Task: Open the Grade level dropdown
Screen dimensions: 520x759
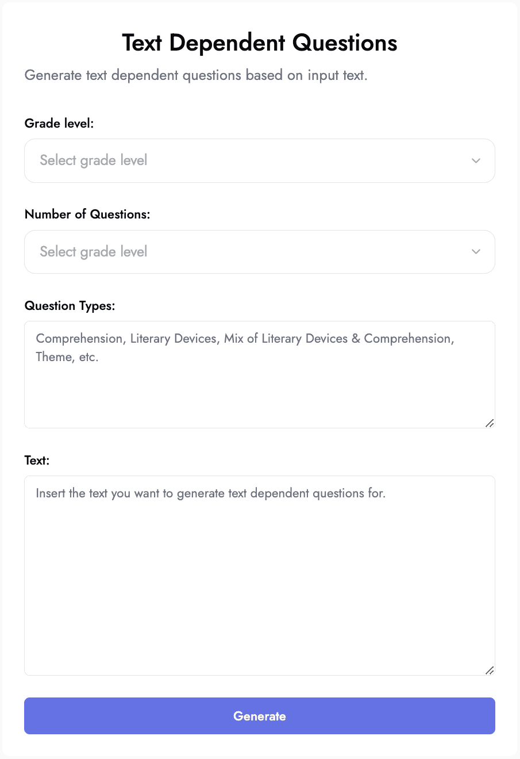Action: pos(259,160)
